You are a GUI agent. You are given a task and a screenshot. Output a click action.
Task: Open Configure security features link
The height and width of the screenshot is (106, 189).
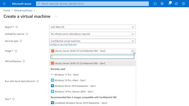tap(63, 45)
